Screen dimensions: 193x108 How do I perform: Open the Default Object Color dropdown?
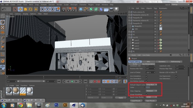point(151,85)
